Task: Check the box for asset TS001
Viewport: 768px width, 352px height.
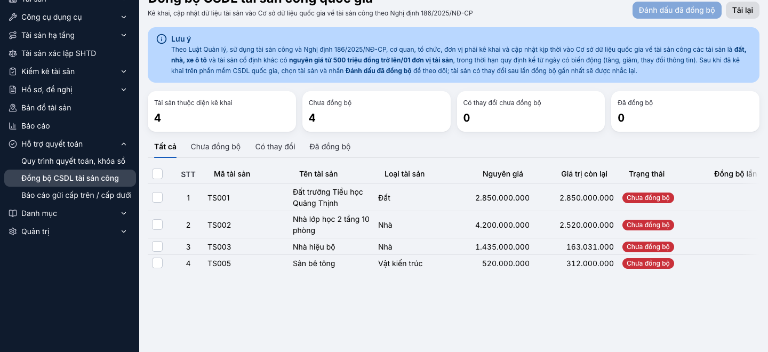Action: (157, 197)
